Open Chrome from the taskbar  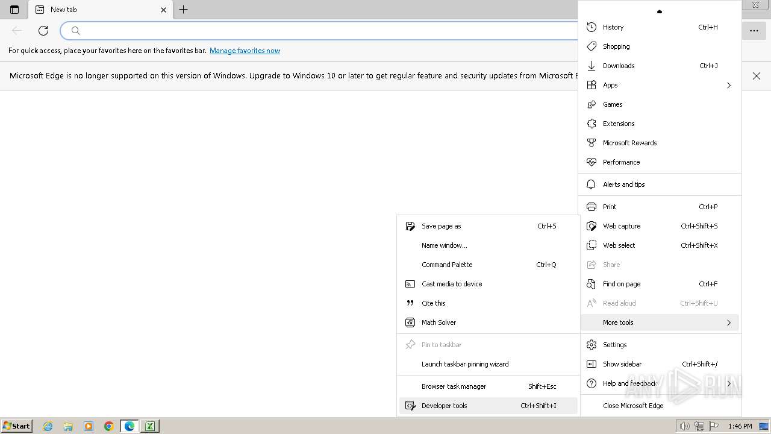109,426
